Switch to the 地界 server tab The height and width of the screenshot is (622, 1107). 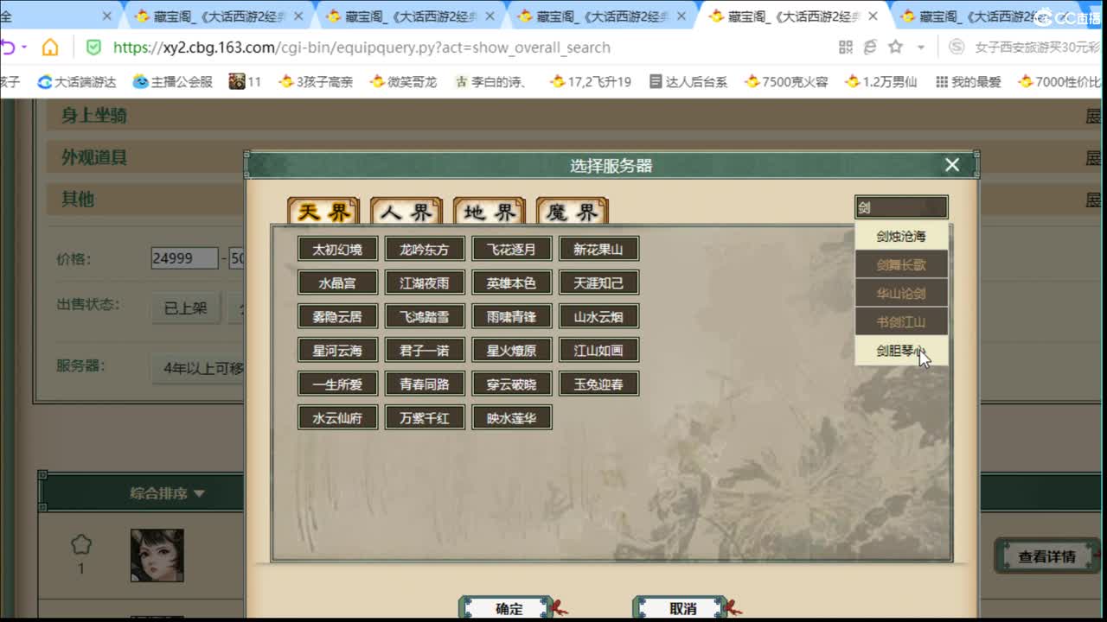490,212
